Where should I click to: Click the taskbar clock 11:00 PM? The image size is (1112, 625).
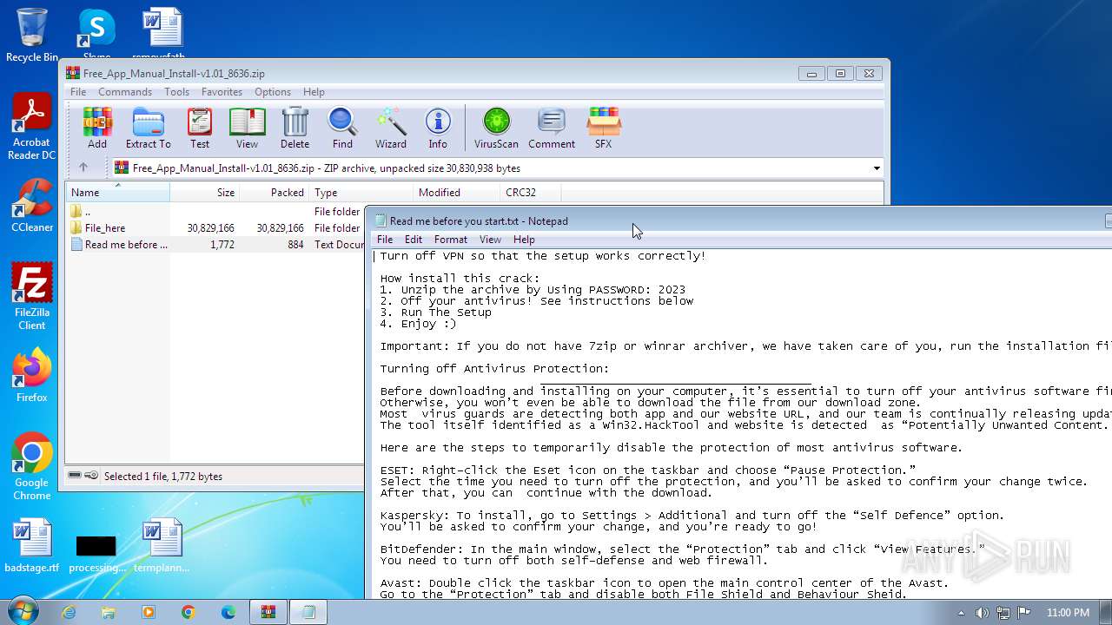click(1068, 613)
